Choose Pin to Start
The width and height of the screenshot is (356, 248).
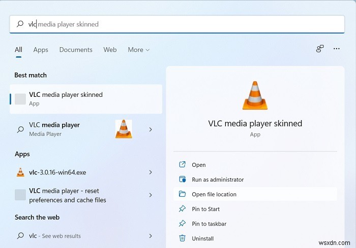coord(255,209)
